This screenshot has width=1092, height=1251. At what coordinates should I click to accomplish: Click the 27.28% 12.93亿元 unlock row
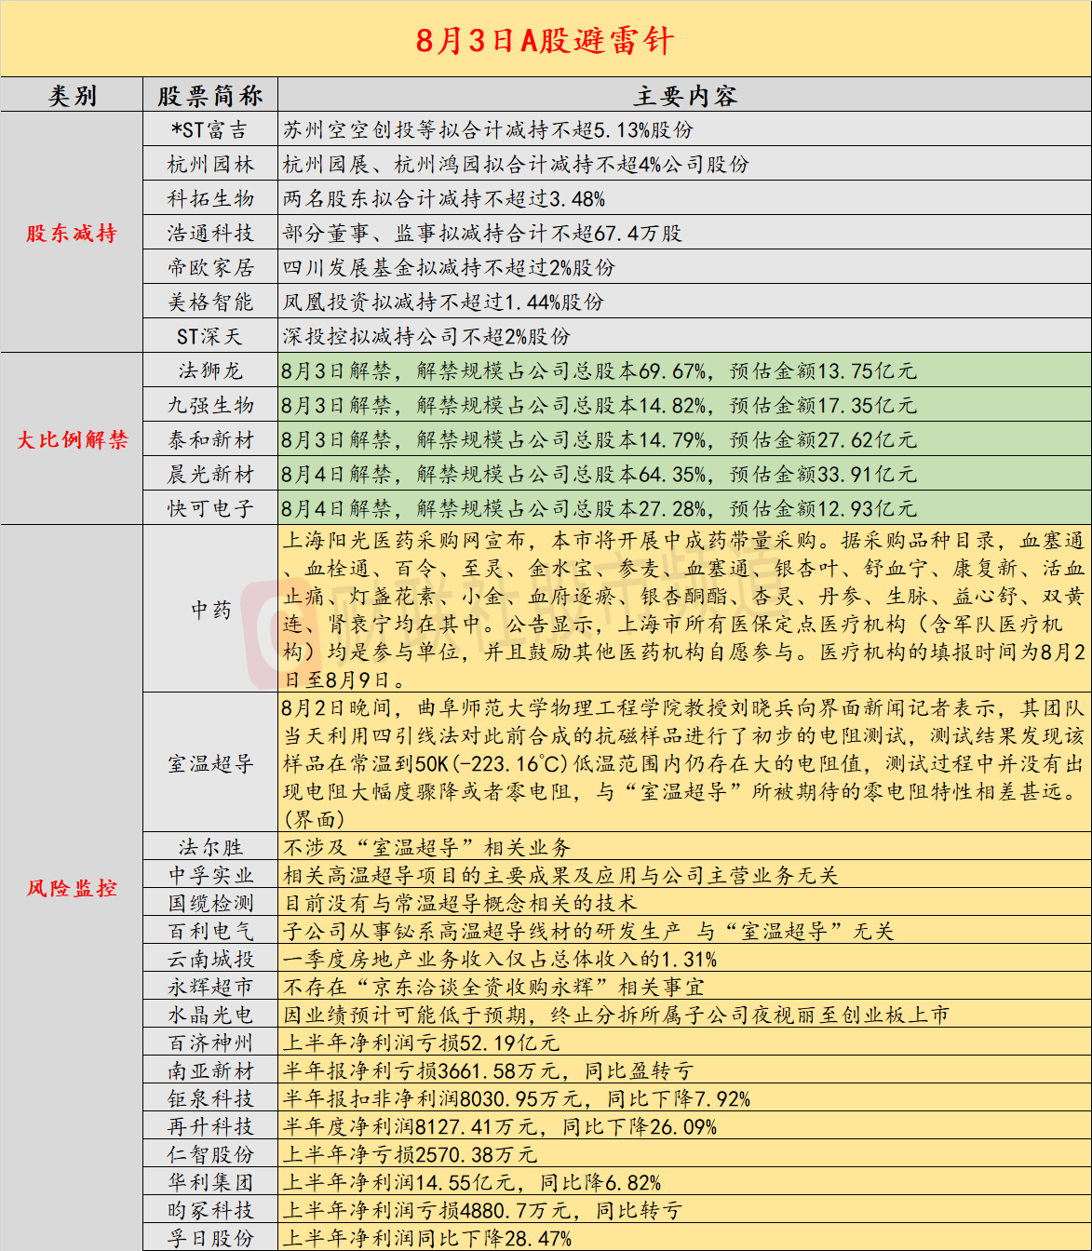(684, 509)
